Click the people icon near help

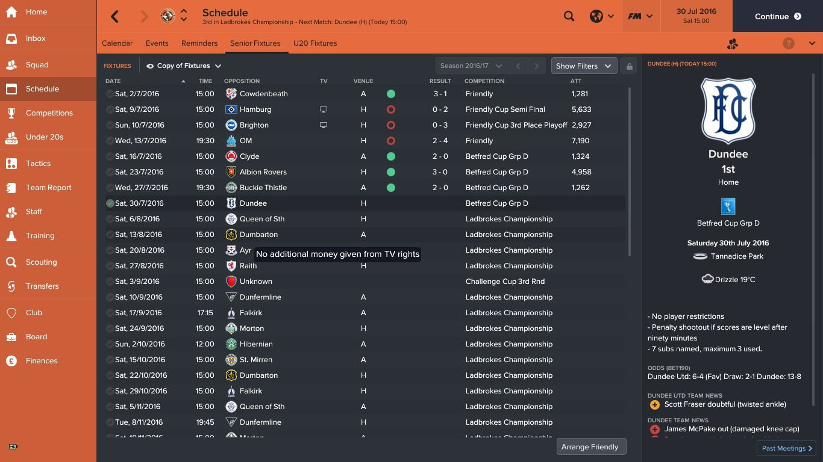(x=733, y=43)
